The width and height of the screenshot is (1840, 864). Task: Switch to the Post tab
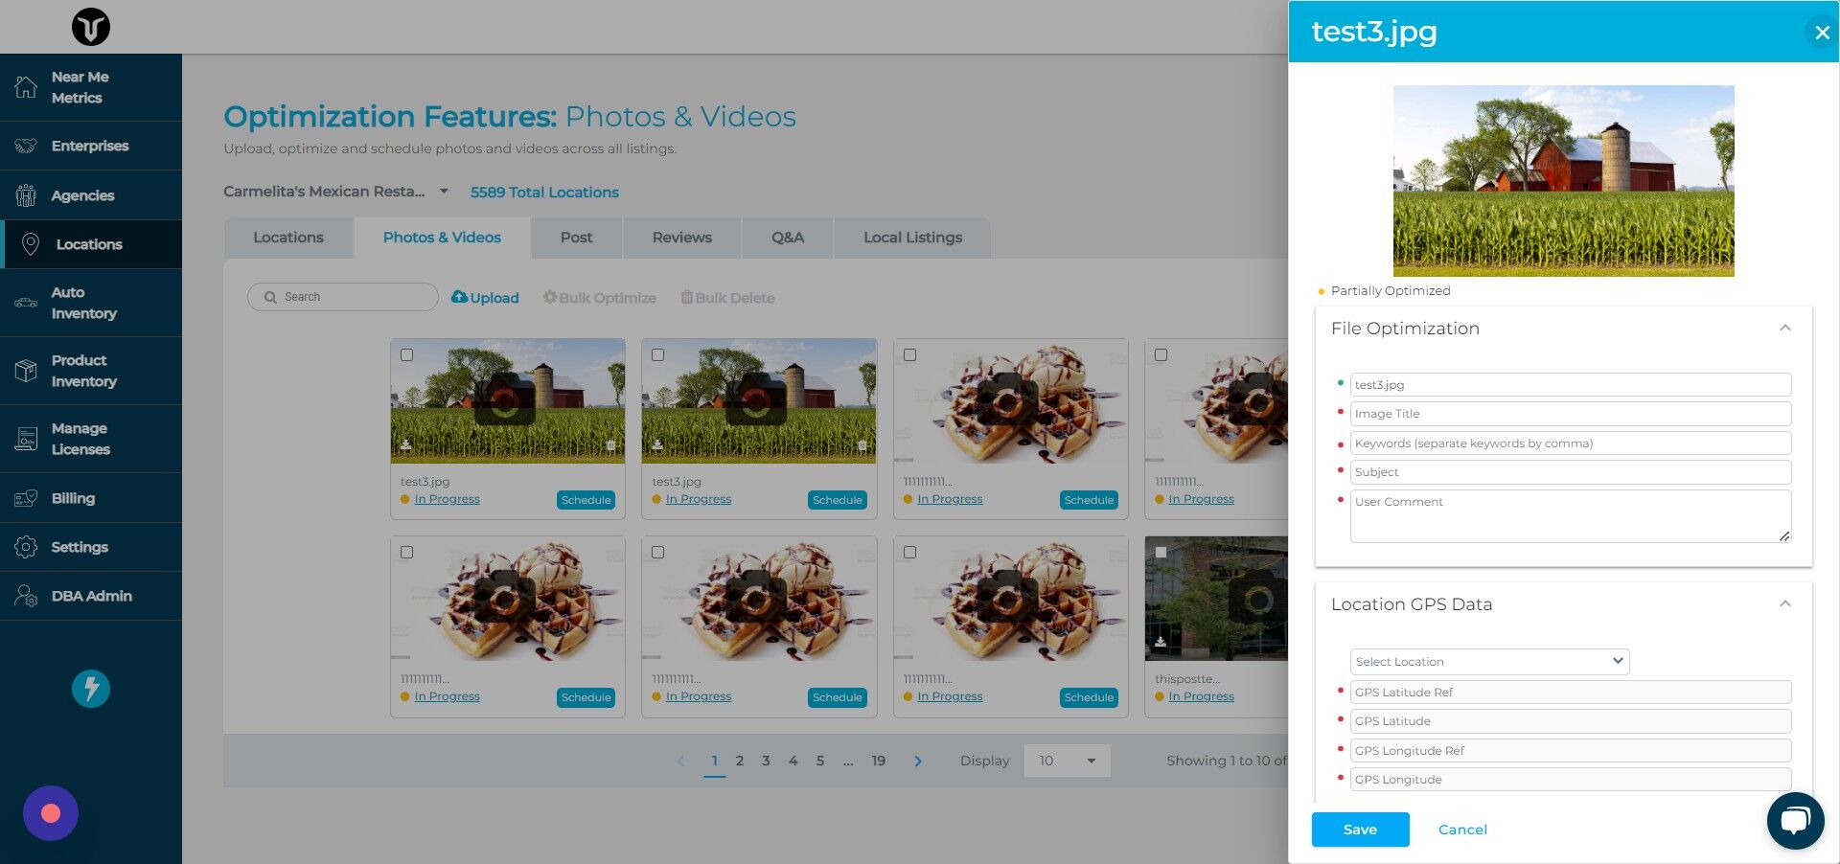576,238
